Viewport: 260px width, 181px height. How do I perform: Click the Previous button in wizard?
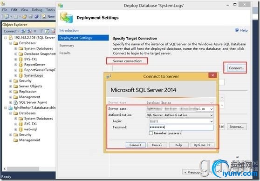192,172
